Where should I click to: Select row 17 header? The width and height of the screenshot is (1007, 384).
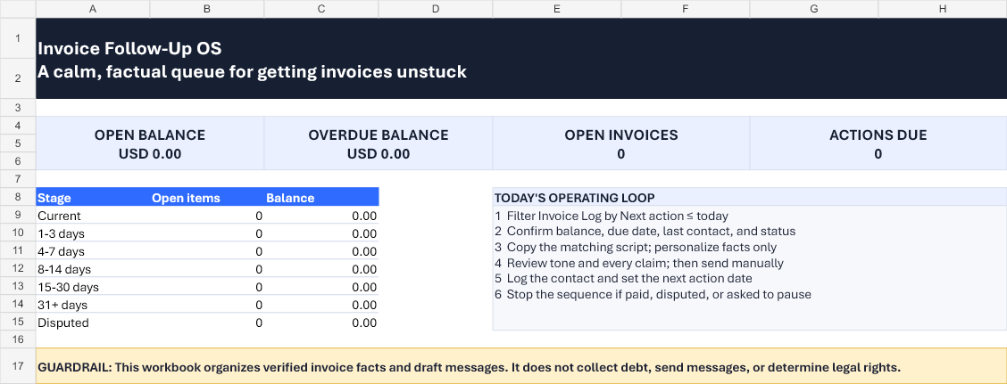18,366
